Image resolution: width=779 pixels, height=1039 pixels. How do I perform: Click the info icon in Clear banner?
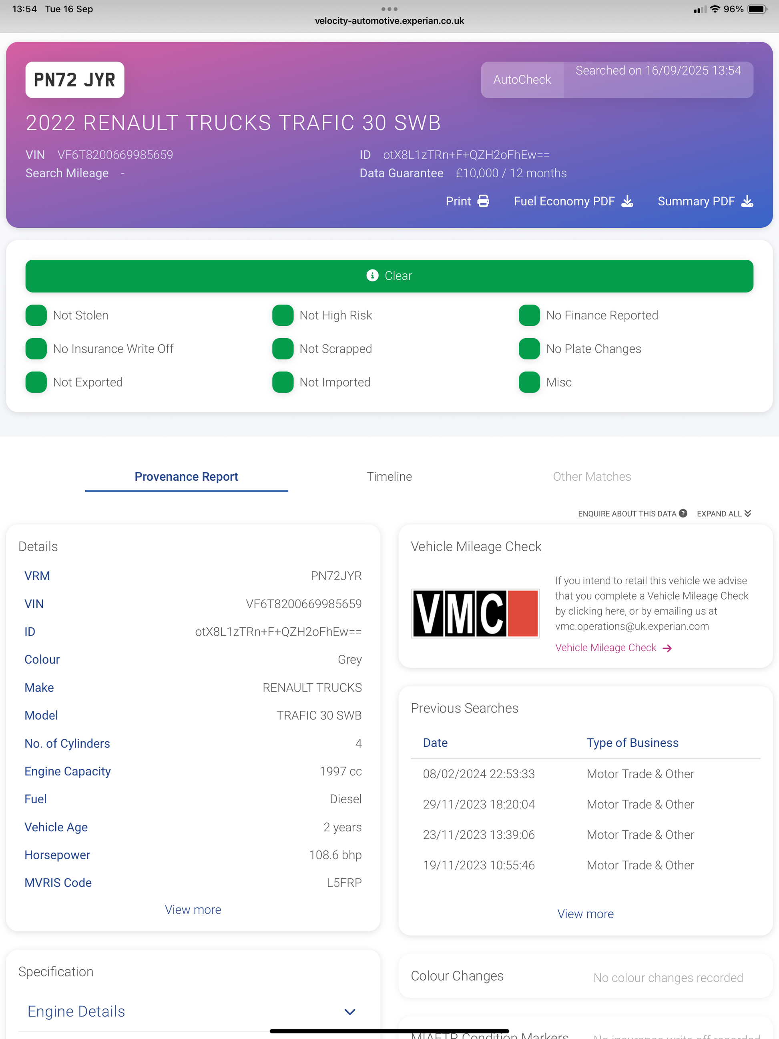[372, 276]
